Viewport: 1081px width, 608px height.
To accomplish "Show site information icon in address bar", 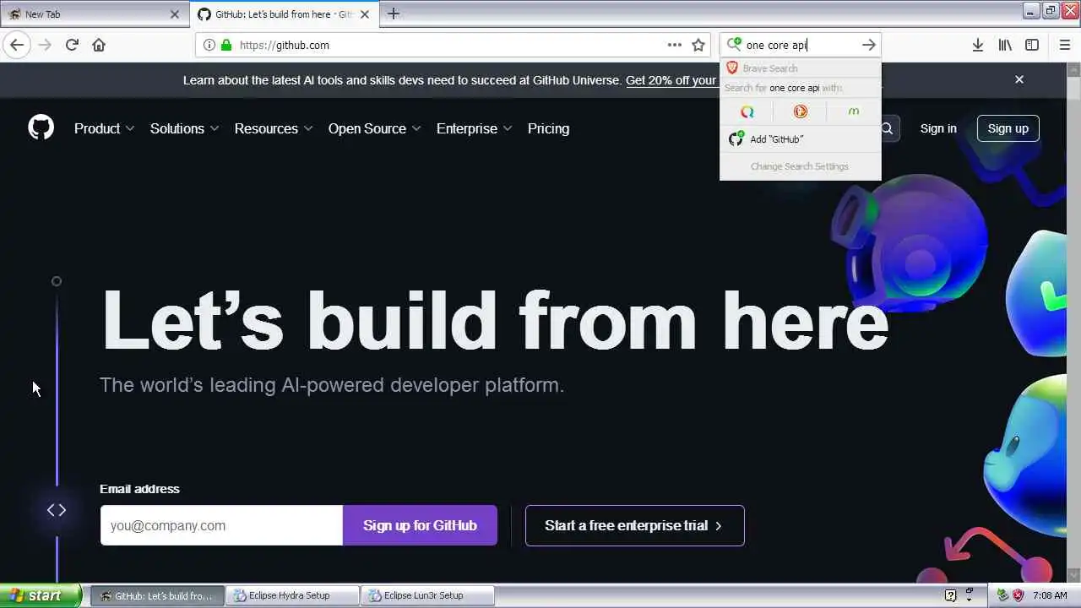I will tap(209, 45).
